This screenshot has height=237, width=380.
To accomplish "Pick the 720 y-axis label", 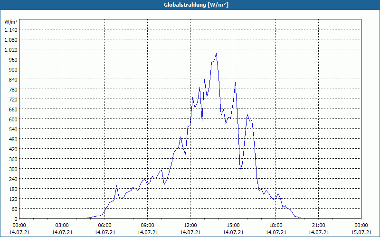I will (x=13, y=100).
